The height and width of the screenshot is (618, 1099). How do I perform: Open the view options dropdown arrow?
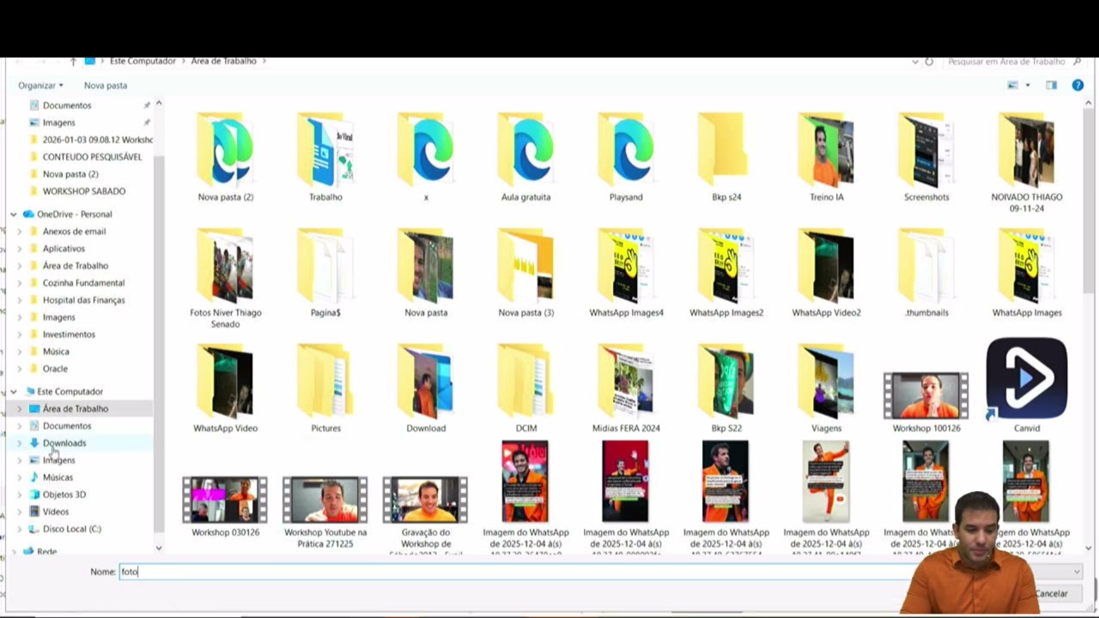click(1028, 85)
